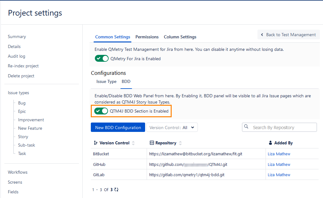The width and height of the screenshot is (323, 198).
Task: Click the Repository column header label
Action: (166, 143)
